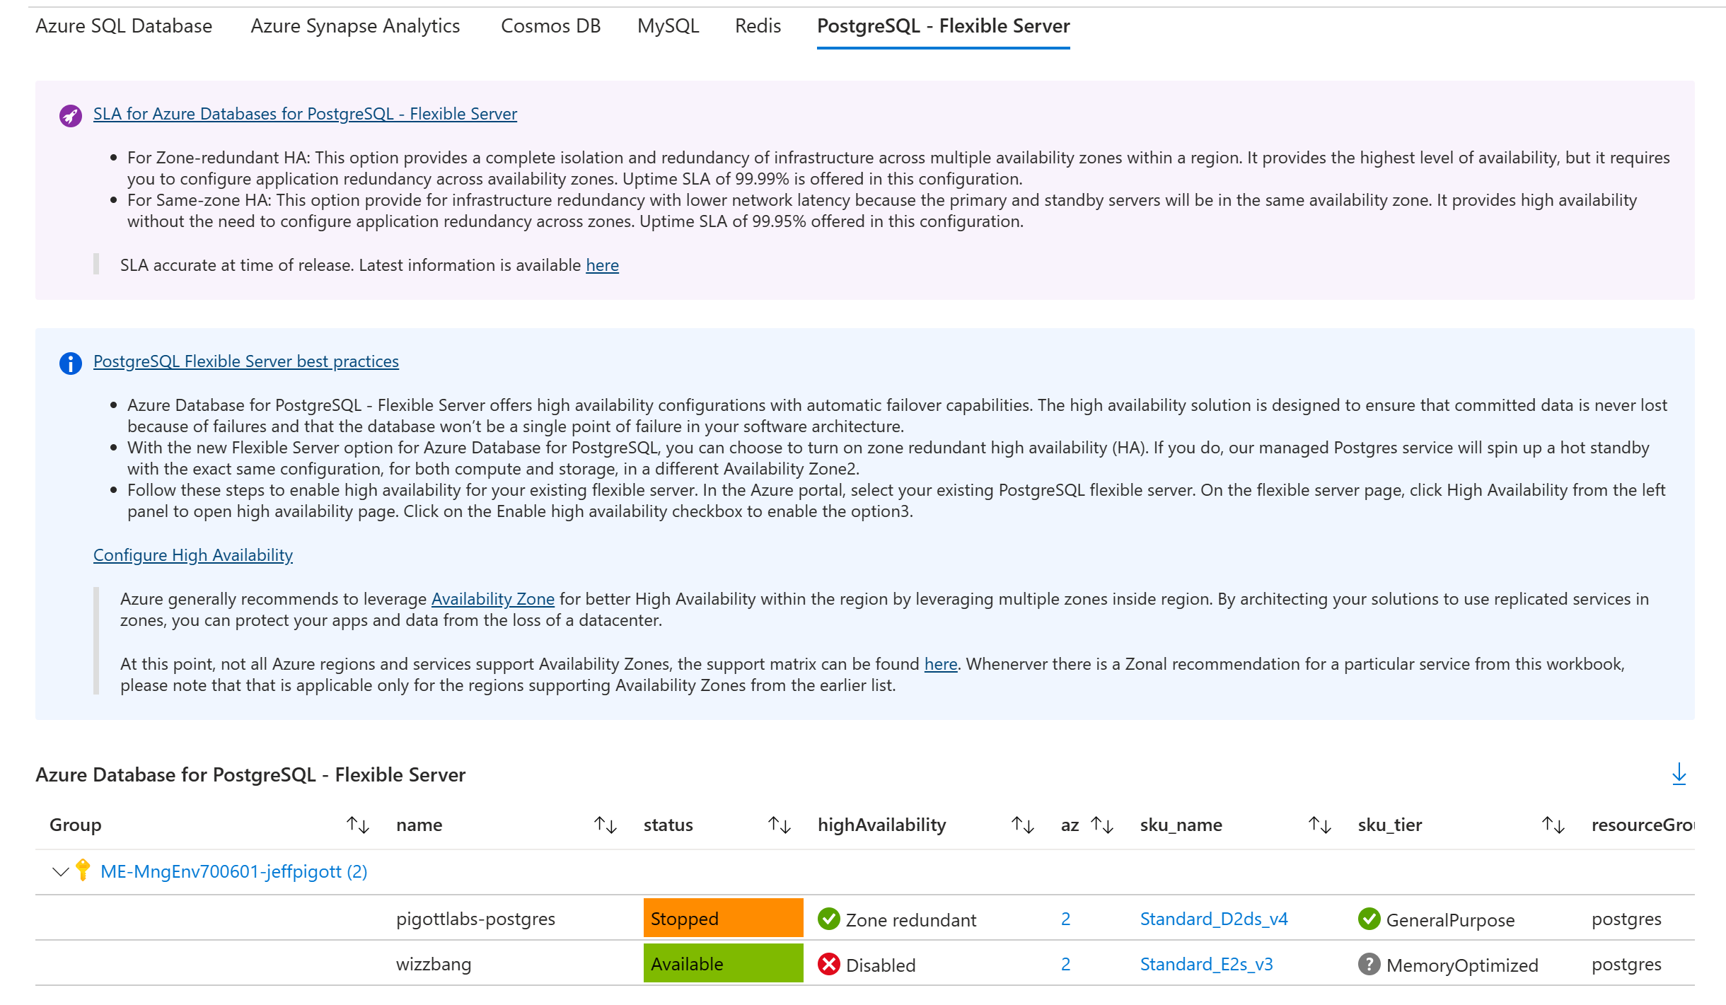Sort the table by sku_tier column
1726x1005 pixels.
coord(1551,825)
